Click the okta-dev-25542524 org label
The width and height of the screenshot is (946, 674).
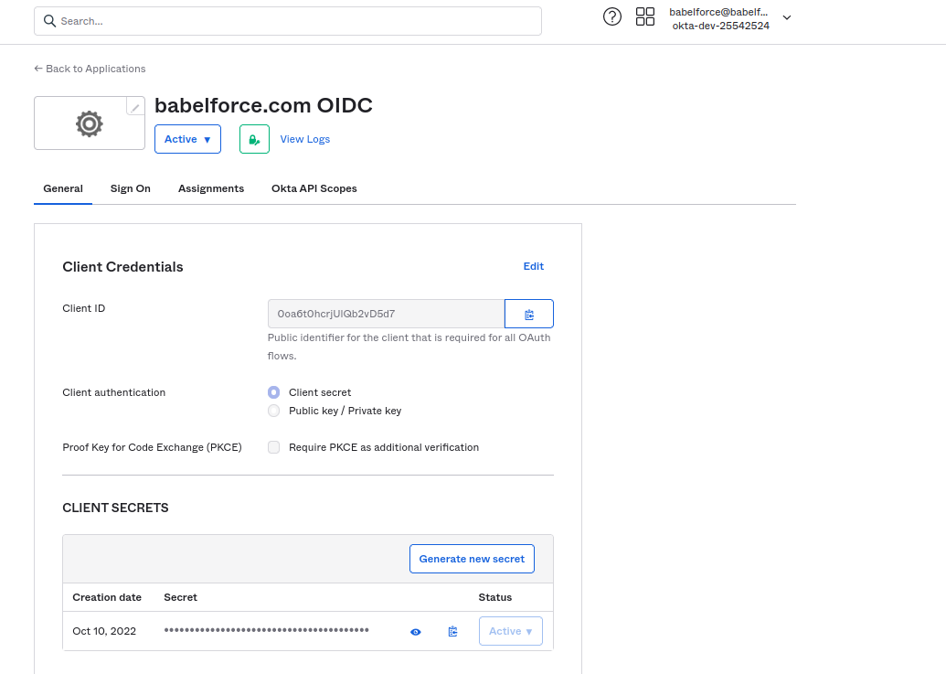click(721, 26)
